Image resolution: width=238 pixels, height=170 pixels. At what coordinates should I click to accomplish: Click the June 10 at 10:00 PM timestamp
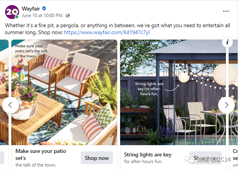coord(42,16)
